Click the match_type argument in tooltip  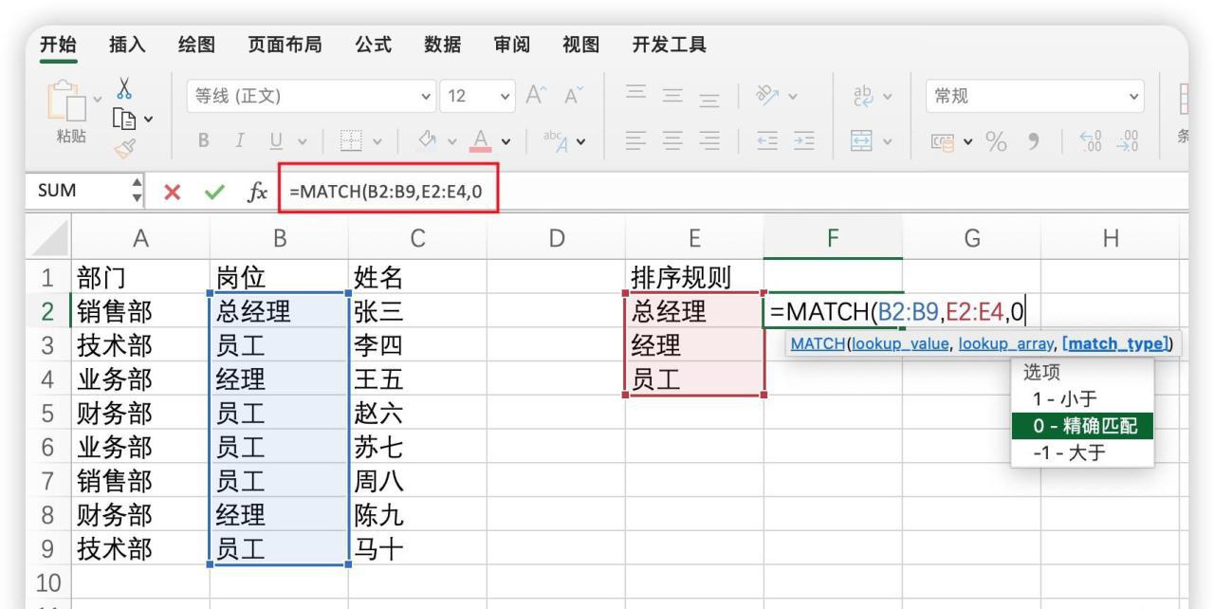pos(1115,343)
